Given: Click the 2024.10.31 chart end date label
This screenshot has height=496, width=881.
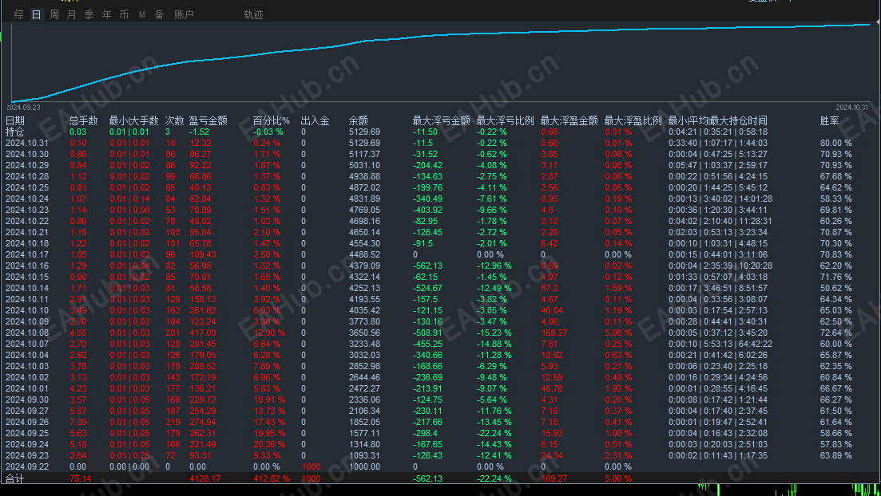Looking at the screenshot, I should pos(851,107).
